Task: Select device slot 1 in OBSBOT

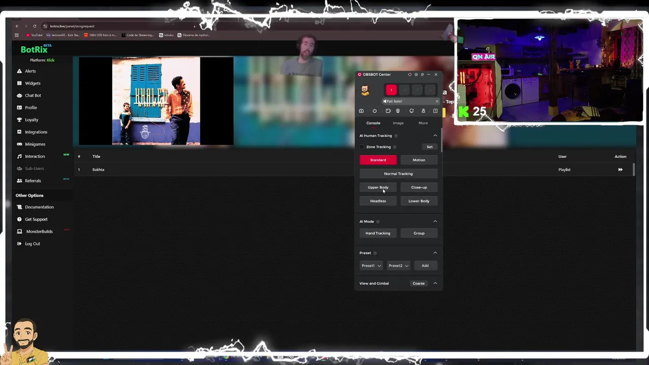Action: point(391,90)
